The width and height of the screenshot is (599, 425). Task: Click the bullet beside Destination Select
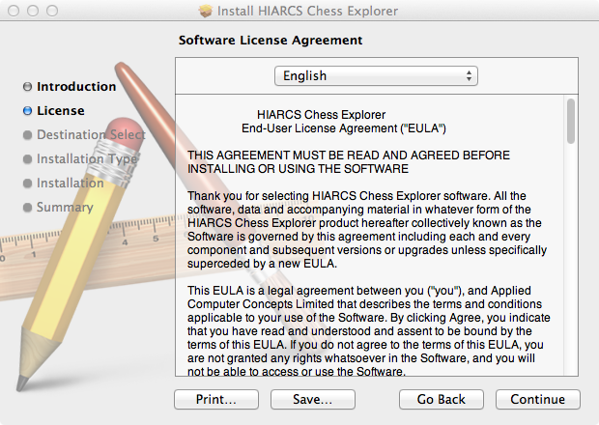pos(28,135)
